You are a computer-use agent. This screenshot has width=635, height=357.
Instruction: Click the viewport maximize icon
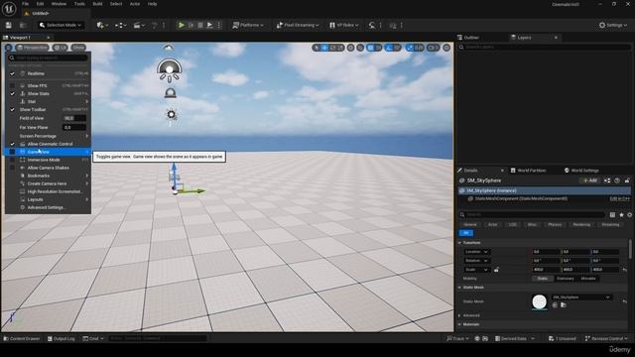coord(446,48)
